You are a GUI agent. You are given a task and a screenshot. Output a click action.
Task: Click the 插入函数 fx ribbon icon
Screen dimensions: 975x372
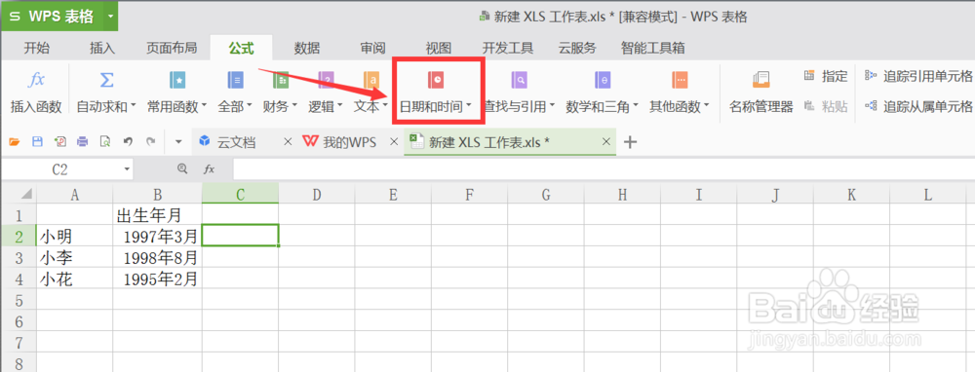36,80
